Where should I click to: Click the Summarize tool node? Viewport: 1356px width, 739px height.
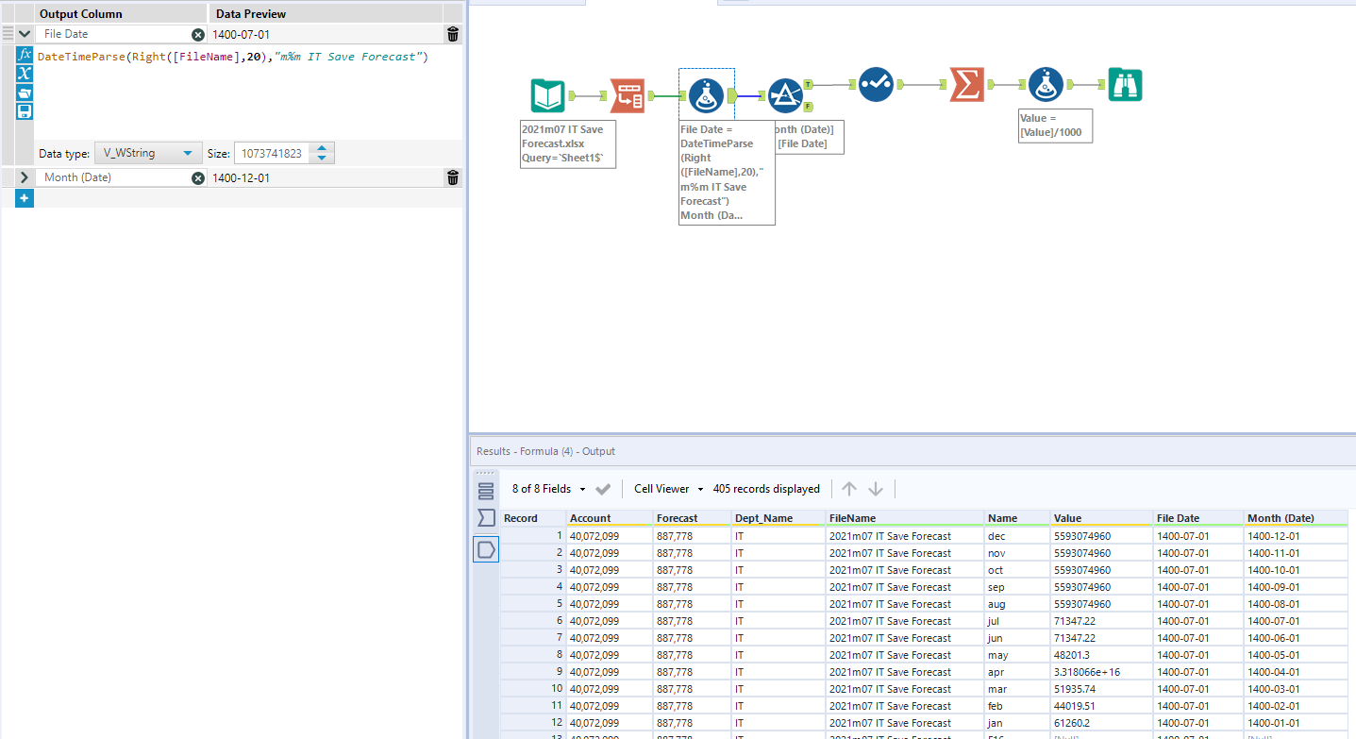point(966,84)
